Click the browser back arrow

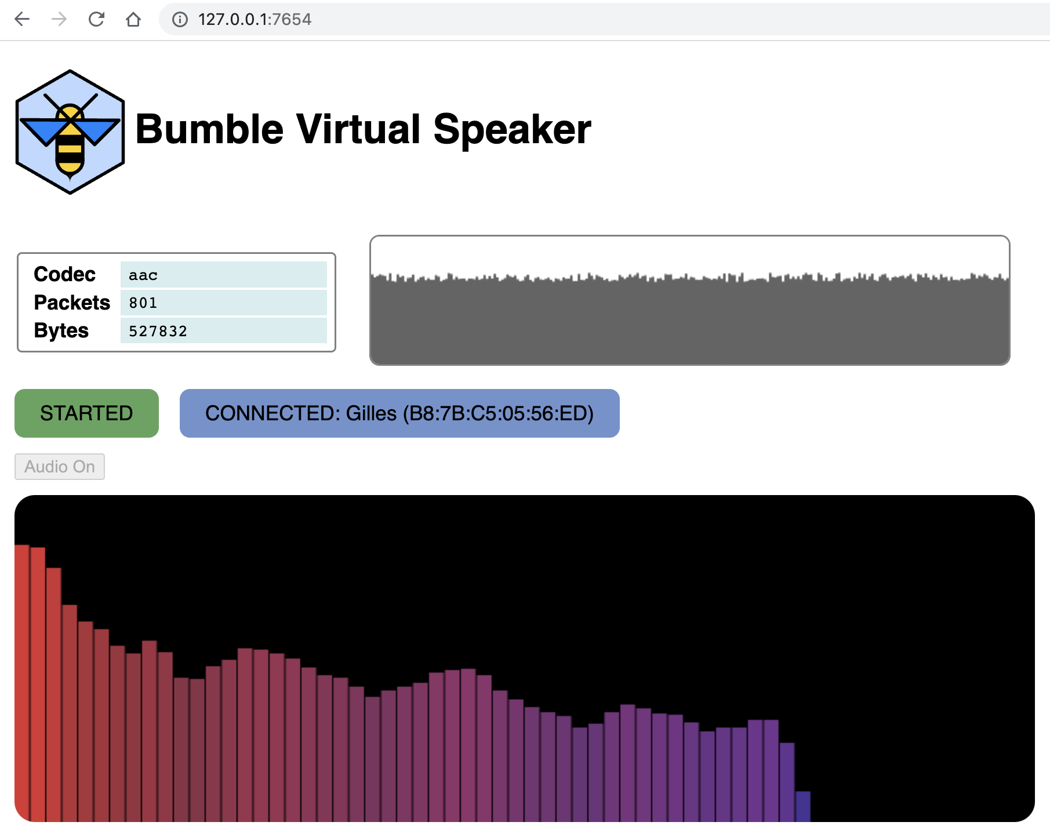click(x=22, y=19)
